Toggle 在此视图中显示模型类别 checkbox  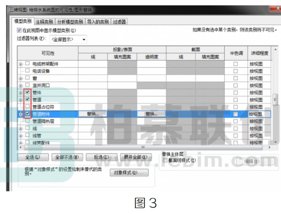tap(19, 30)
